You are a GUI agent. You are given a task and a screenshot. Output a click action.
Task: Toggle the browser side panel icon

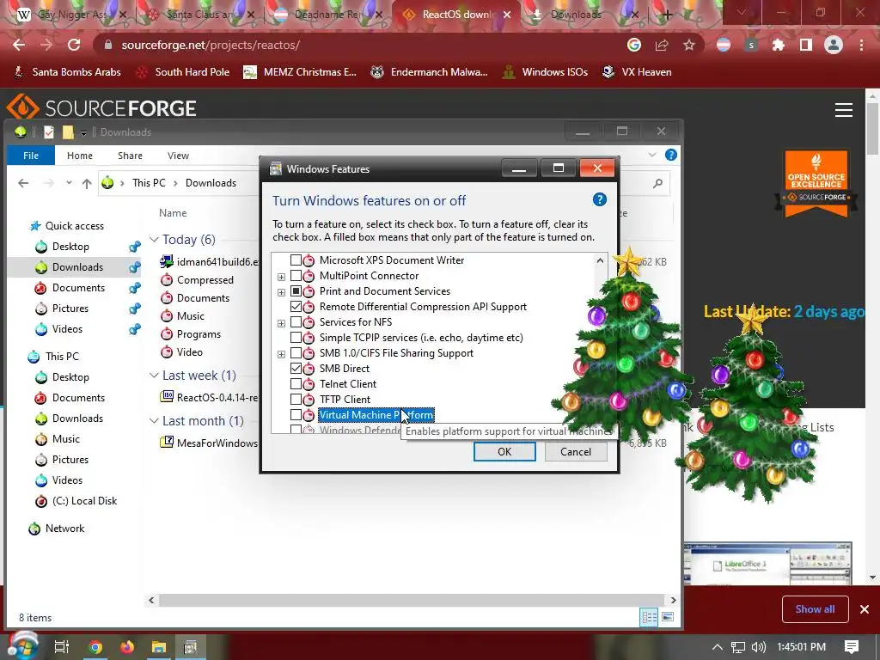click(x=806, y=45)
